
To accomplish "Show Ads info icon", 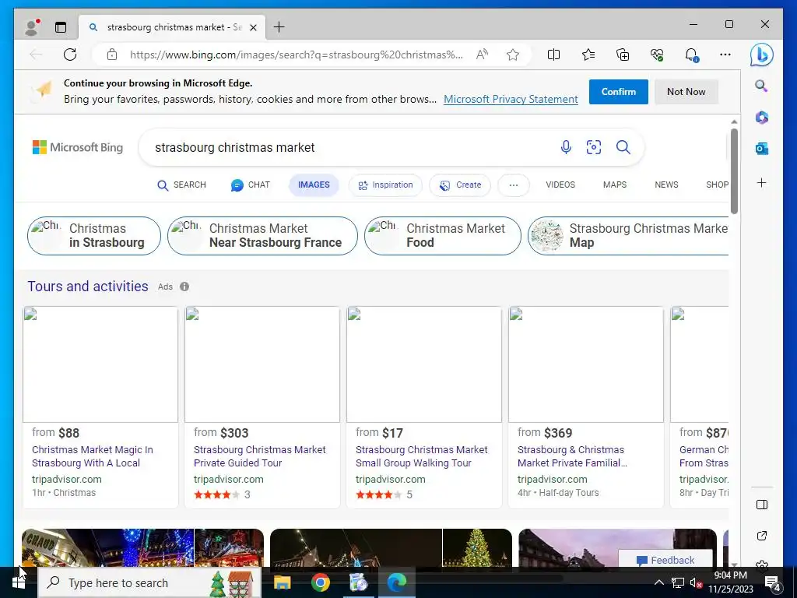I will click(x=184, y=287).
